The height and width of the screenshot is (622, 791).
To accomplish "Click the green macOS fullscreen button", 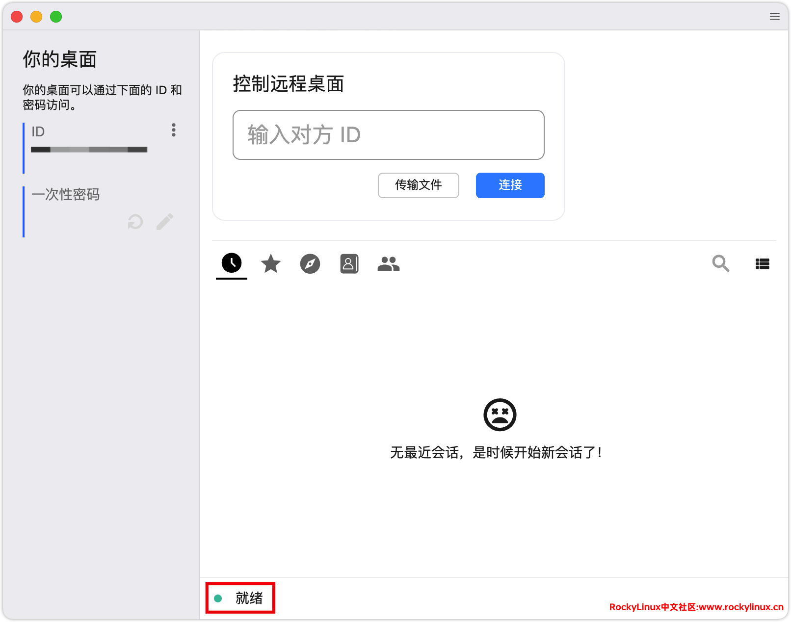I will pos(56,17).
